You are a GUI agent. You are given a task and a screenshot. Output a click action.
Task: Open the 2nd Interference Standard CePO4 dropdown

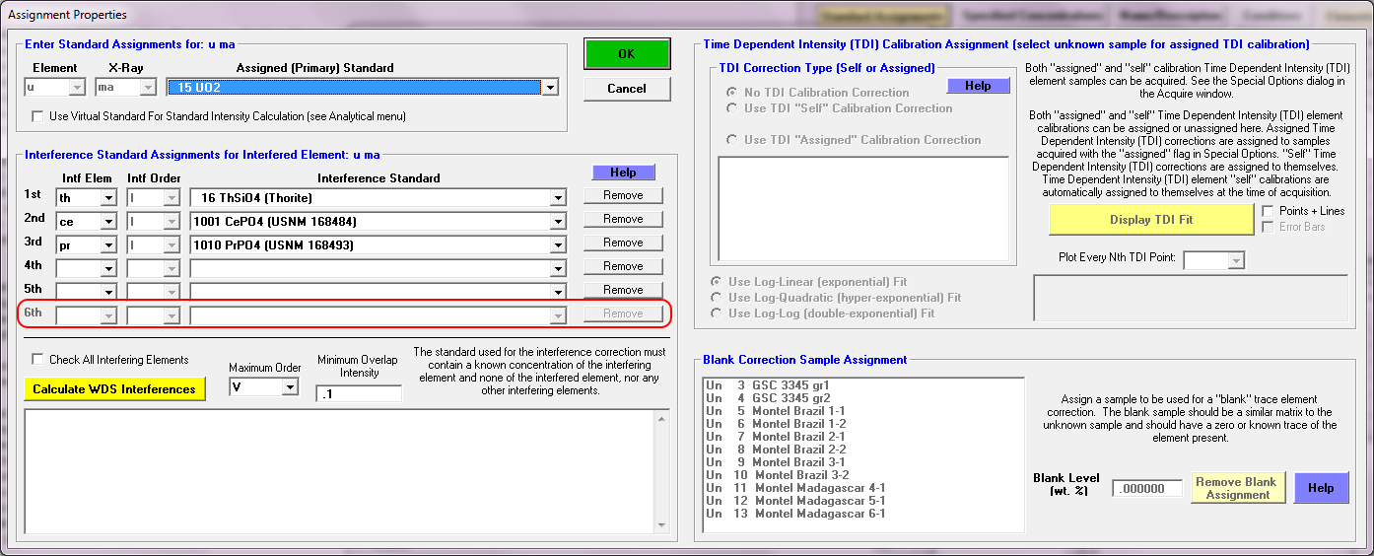coord(558,221)
